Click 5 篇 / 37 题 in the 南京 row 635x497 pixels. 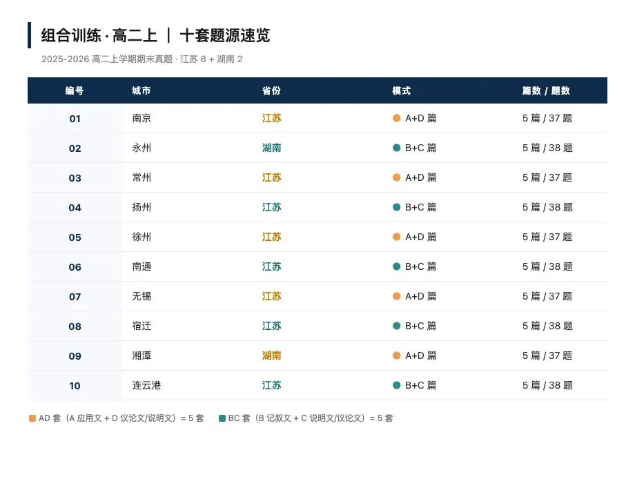tap(547, 118)
